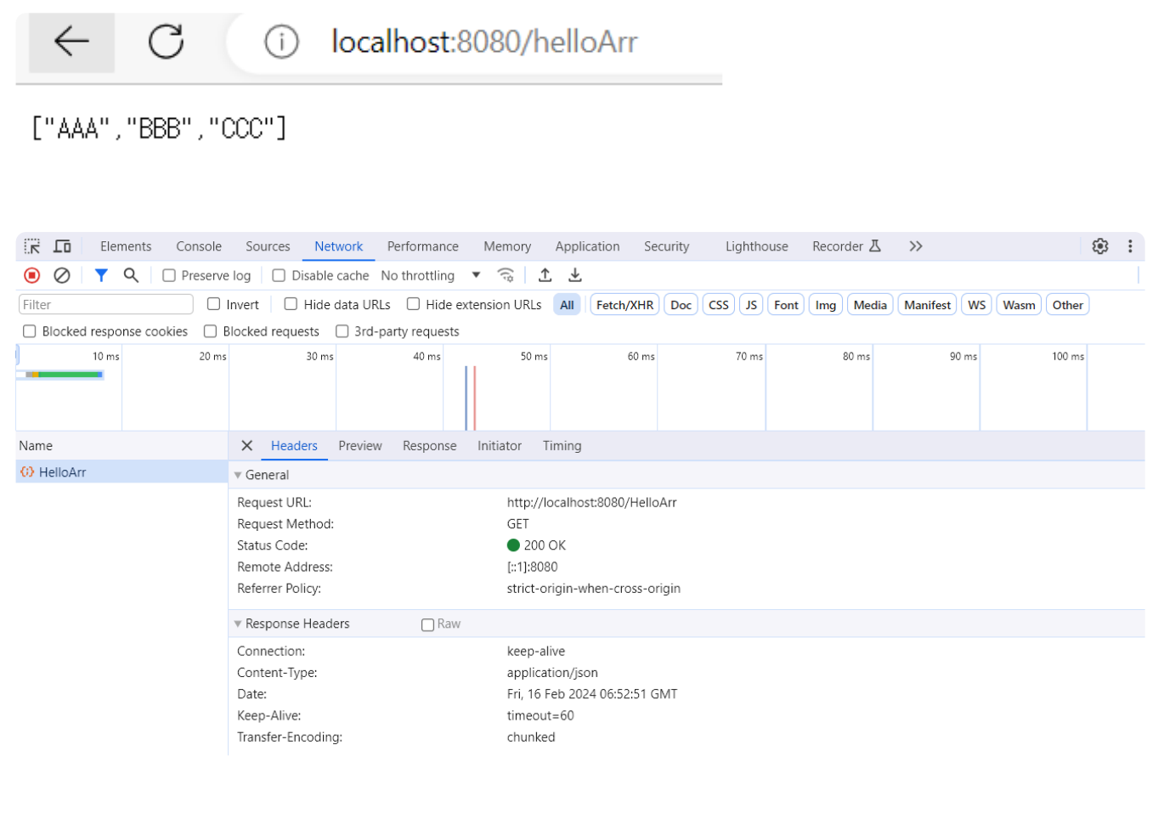Image resolution: width=1164 pixels, height=813 pixels.
Task: Toggle the network filter funnel icon
Action: click(x=101, y=275)
